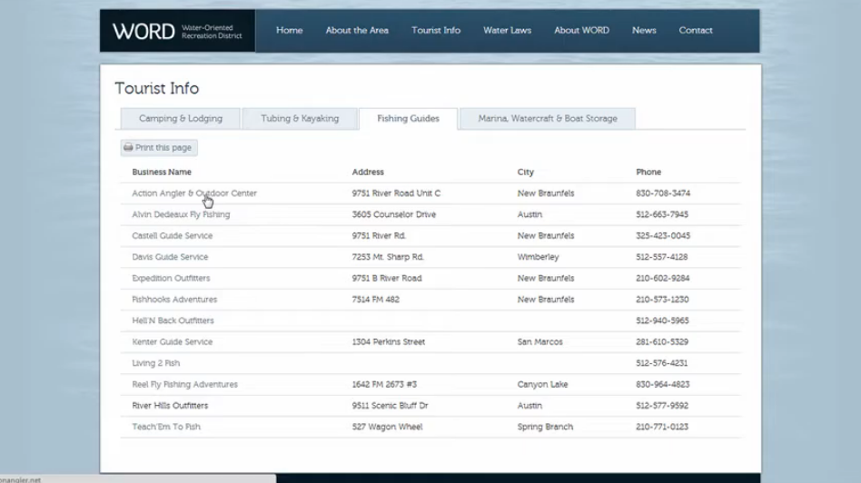The height and width of the screenshot is (483, 861).
Task: Open the About the Area menu
Action: (357, 30)
